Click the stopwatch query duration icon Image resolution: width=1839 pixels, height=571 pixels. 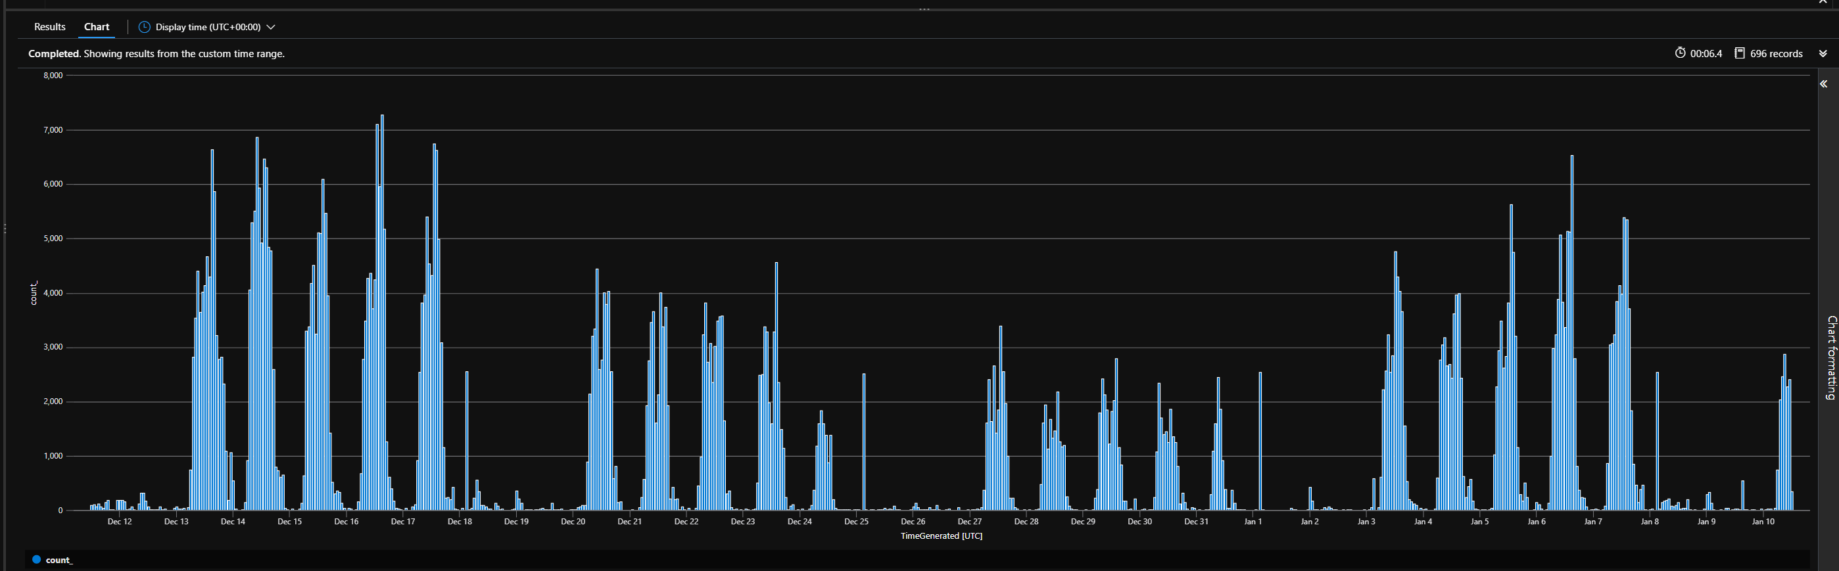(x=1680, y=53)
